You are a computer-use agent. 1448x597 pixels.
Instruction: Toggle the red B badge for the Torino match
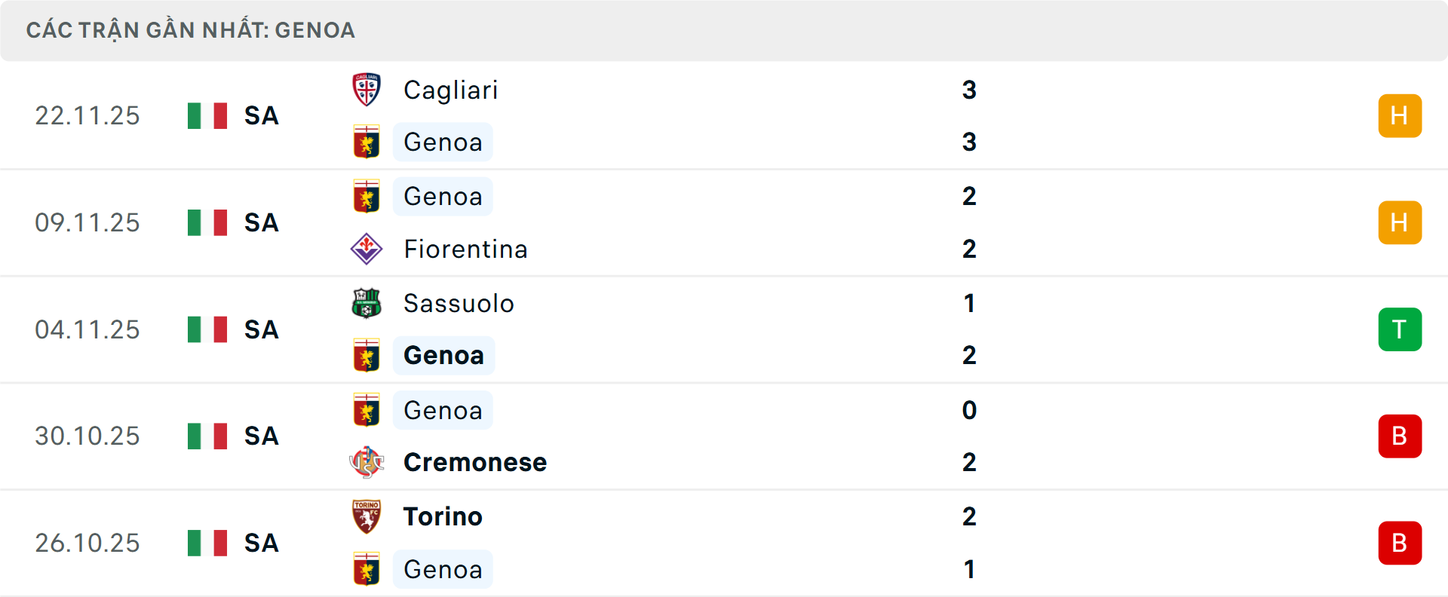(1400, 543)
